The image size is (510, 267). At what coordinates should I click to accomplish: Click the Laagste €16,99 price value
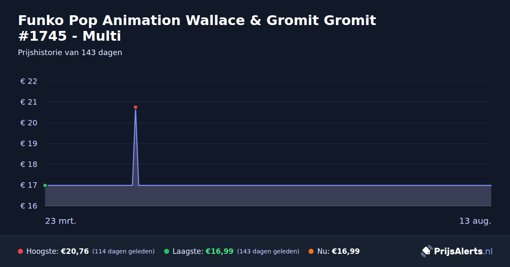219,251
